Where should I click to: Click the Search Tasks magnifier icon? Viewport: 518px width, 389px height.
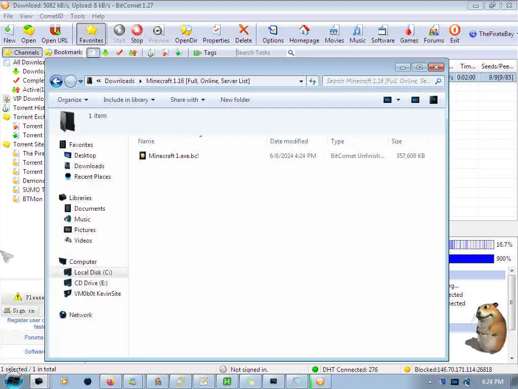coord(291,53)
